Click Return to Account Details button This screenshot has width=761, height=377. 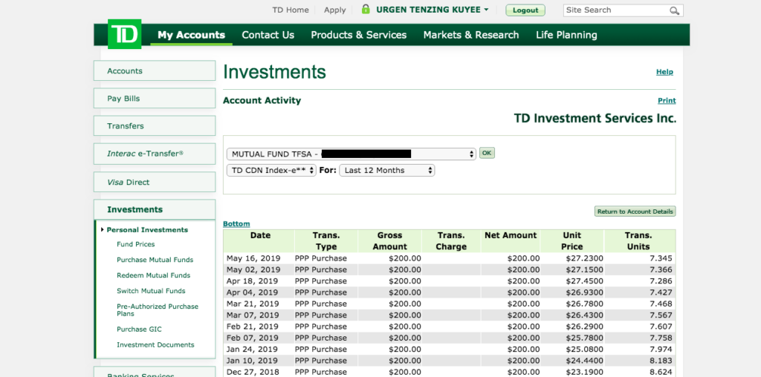[635, 212]
